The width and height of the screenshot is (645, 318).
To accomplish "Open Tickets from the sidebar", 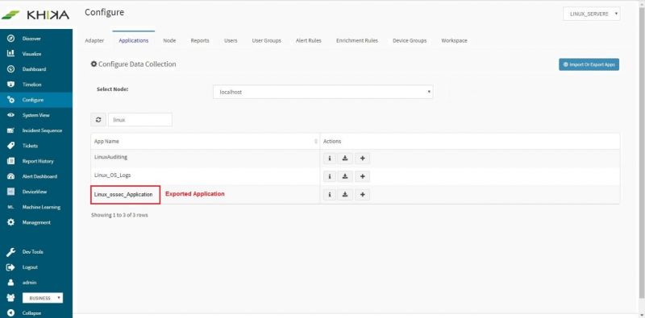I will [x=30, y=146].
